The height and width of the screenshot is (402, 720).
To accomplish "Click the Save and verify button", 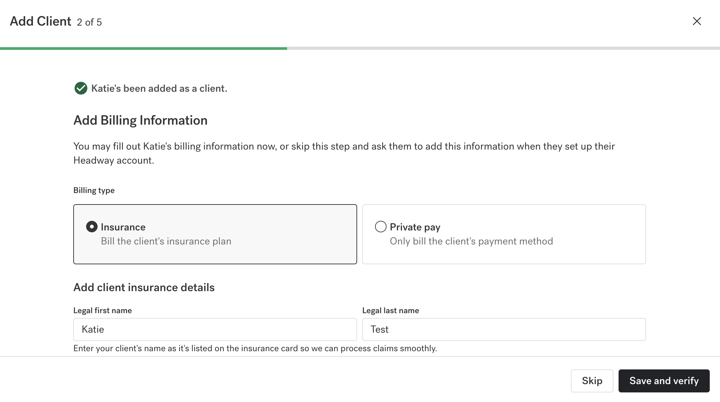I will [x=664, y=381].
